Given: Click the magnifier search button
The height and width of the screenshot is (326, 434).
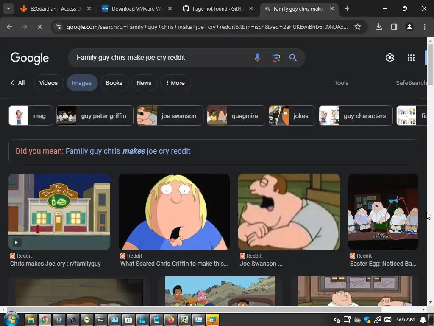Looking at the screenshot, I should coord(293,58).
